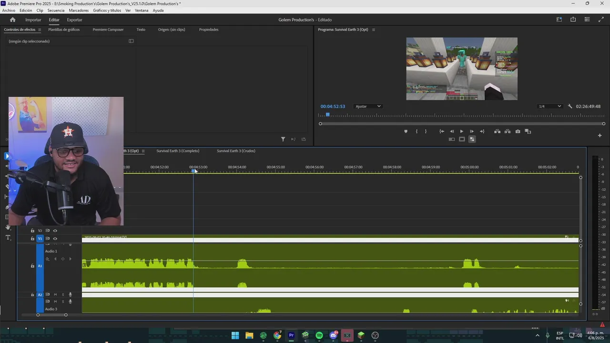Open the Workspaces icon in header

[559, 20]
